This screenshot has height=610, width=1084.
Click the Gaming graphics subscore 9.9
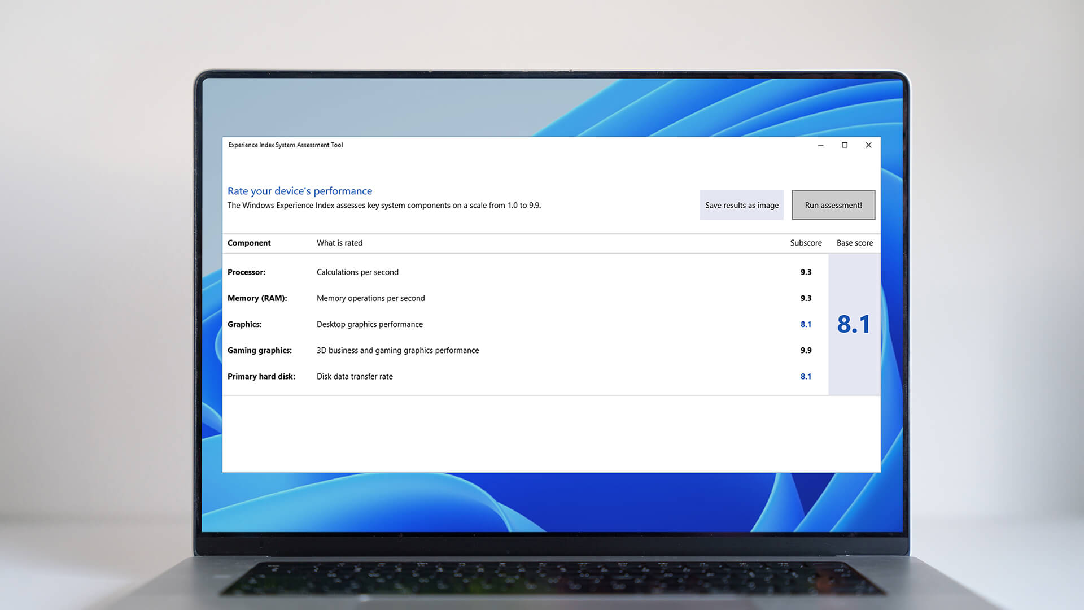pyautogui.click(x=806, y=350)
